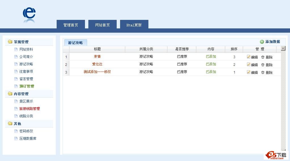Click the 排序 column header
The height and width of the screenshot is (161, 290).
[x=234, y=49]
